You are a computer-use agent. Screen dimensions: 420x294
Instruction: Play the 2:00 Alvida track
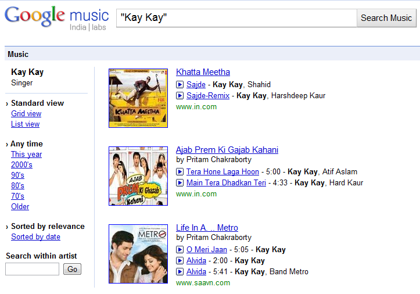coord(180,260)
